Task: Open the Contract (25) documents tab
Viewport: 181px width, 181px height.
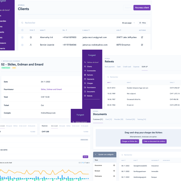Action: click(x=130, y=119)
